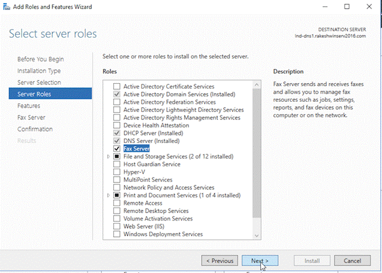Click the Next button
The image size is (382, 273).
click(x=259, y=261)
